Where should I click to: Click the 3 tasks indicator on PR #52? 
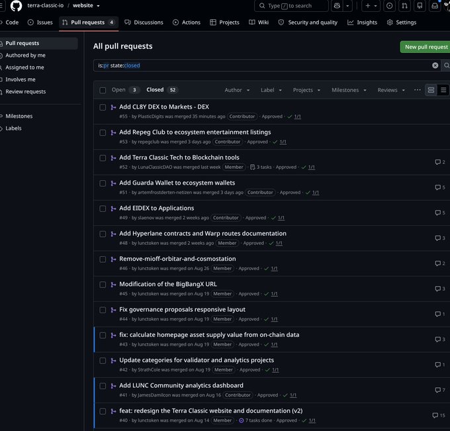(x=261, y=167)
